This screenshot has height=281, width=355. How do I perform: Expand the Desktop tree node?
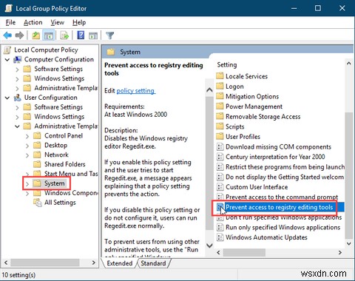click(27, 146)
